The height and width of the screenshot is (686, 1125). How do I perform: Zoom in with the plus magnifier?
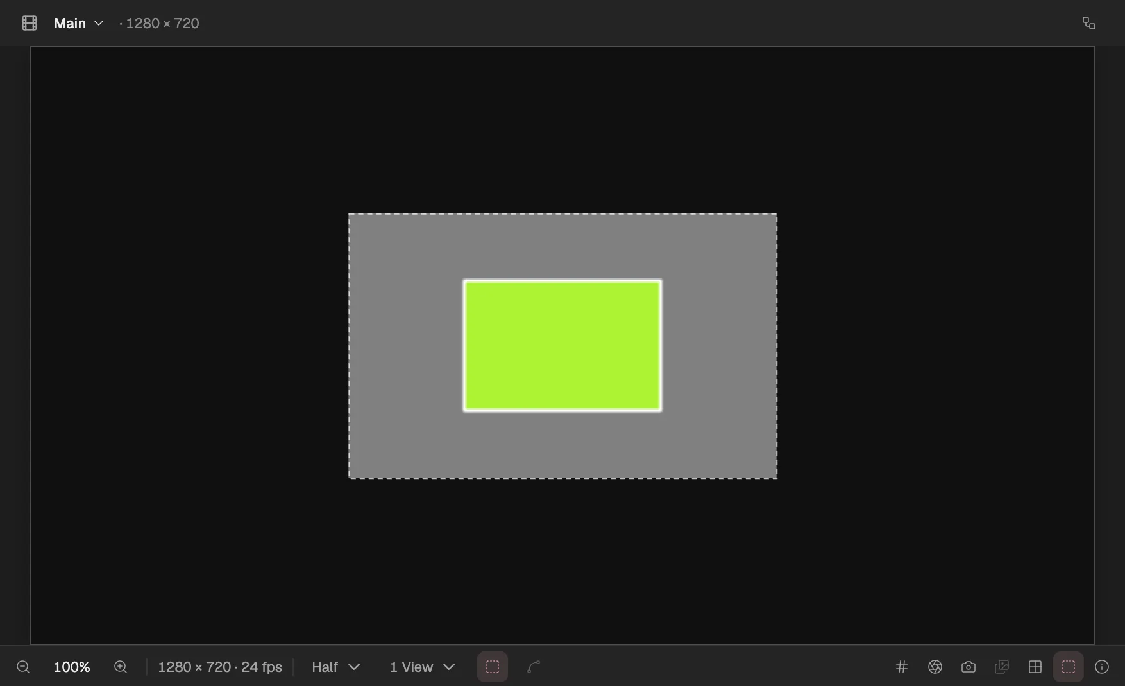click(x=121, y=667)
